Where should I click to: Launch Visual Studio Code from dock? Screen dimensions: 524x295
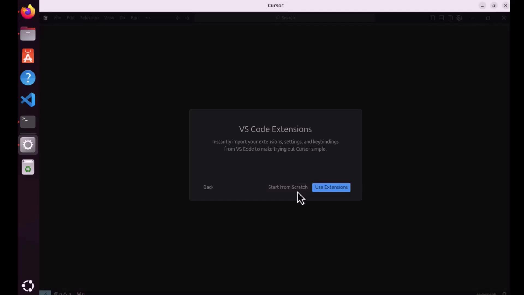tap(28, 100)
